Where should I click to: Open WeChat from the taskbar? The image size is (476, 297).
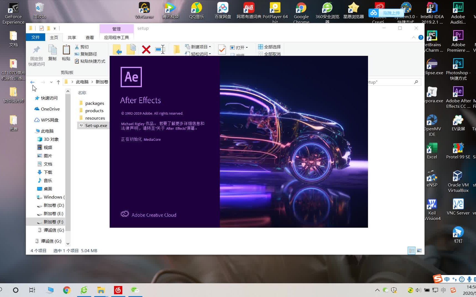click(135, 290)
